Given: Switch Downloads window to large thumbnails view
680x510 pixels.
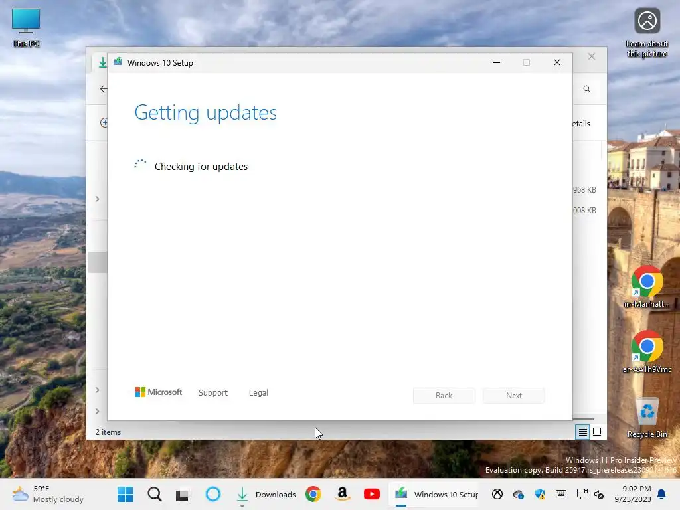Looking at the screenshot, I should coord(597,432).
